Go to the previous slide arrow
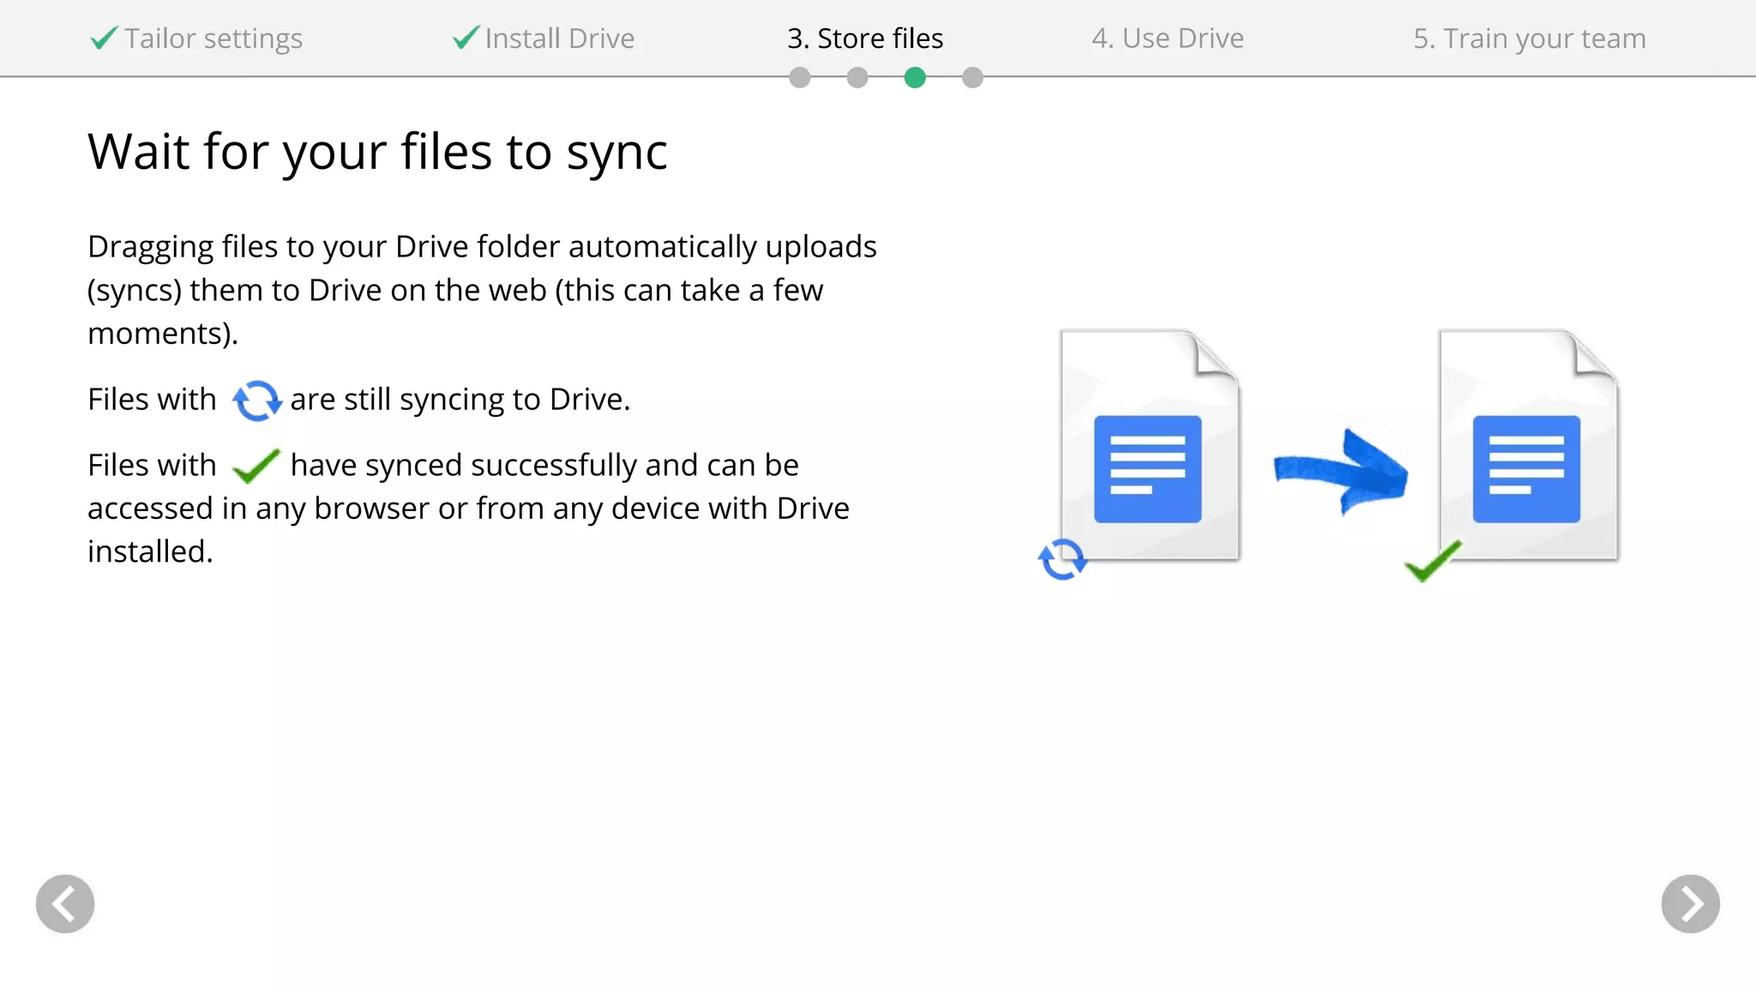 pos(65,904)
